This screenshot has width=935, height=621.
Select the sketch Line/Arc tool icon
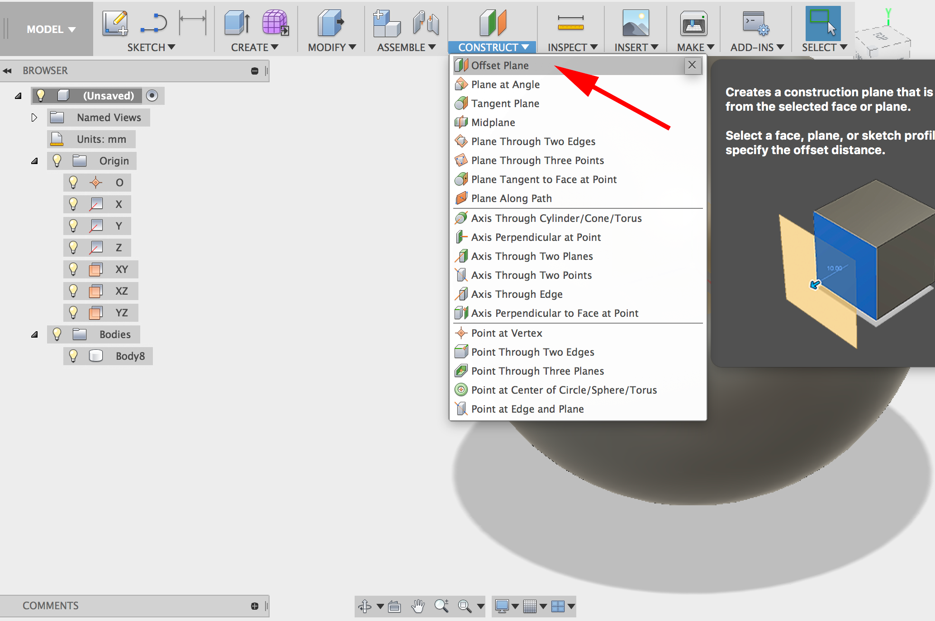(154, 23)
